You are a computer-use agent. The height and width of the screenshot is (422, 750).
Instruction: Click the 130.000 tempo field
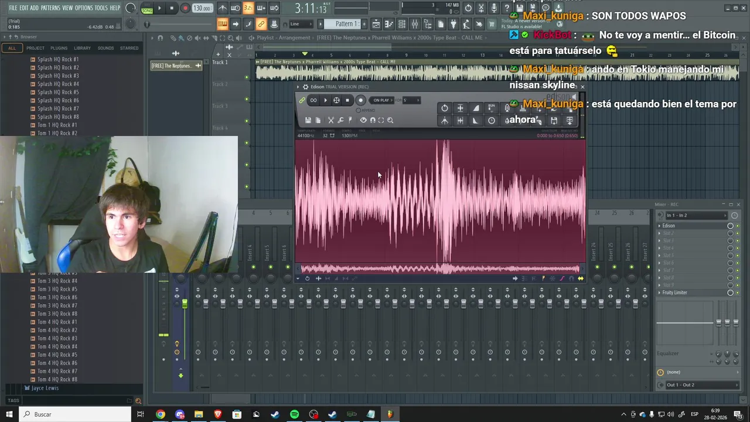point(202,8)
